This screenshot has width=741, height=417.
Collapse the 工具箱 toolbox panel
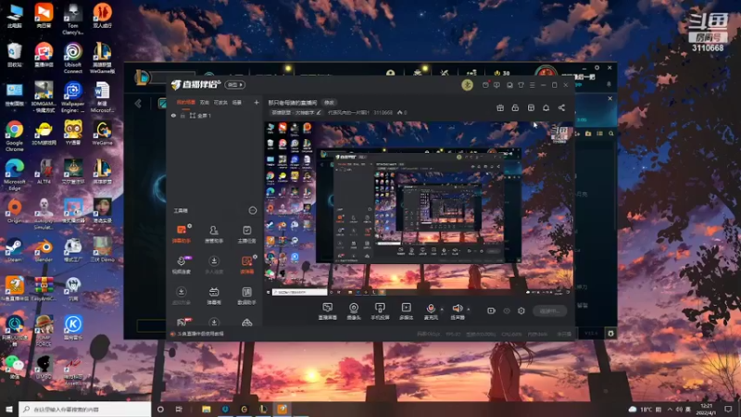pos(253,210)
